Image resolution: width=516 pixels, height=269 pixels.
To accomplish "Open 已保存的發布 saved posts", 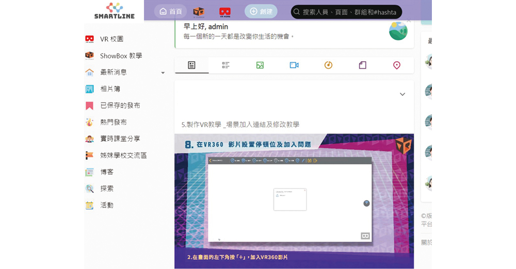I will (x=120, y=106).
